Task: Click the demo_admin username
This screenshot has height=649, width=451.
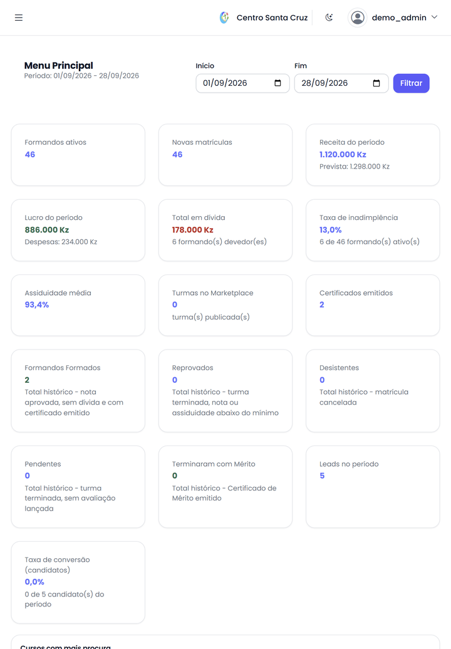Action: pyautogui.click(x=399, y=18)
